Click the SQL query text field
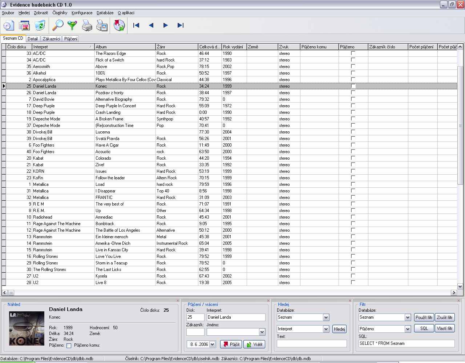Image resolution: width=465 pixels, height=363 pixels. (x=406, y=343)
